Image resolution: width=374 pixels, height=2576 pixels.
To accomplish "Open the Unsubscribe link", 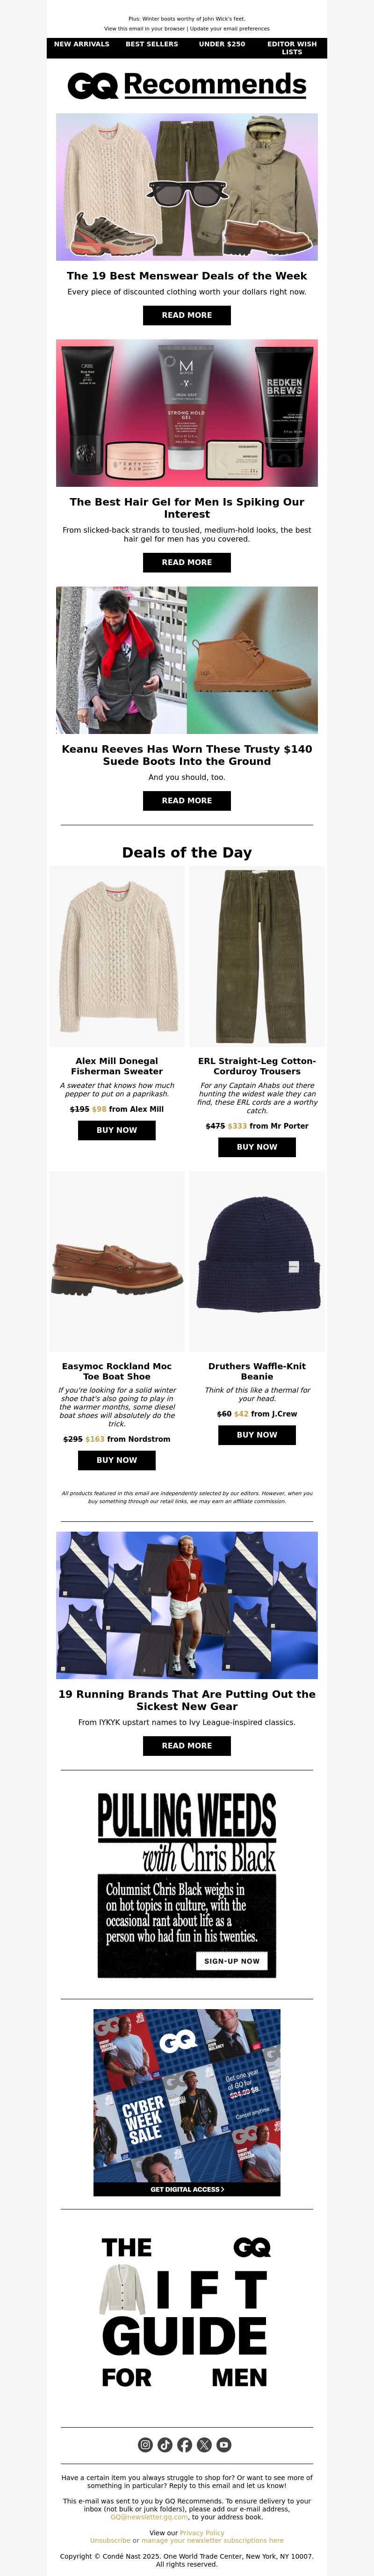I will click(110, 2540).
